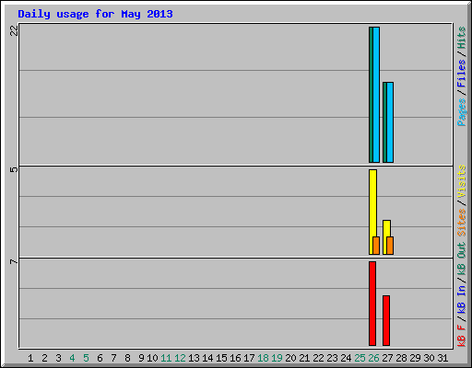The image size is (472, 368).
Task: Select the tall yellow visits bar for day 26
Action: [x=372, y=203]
